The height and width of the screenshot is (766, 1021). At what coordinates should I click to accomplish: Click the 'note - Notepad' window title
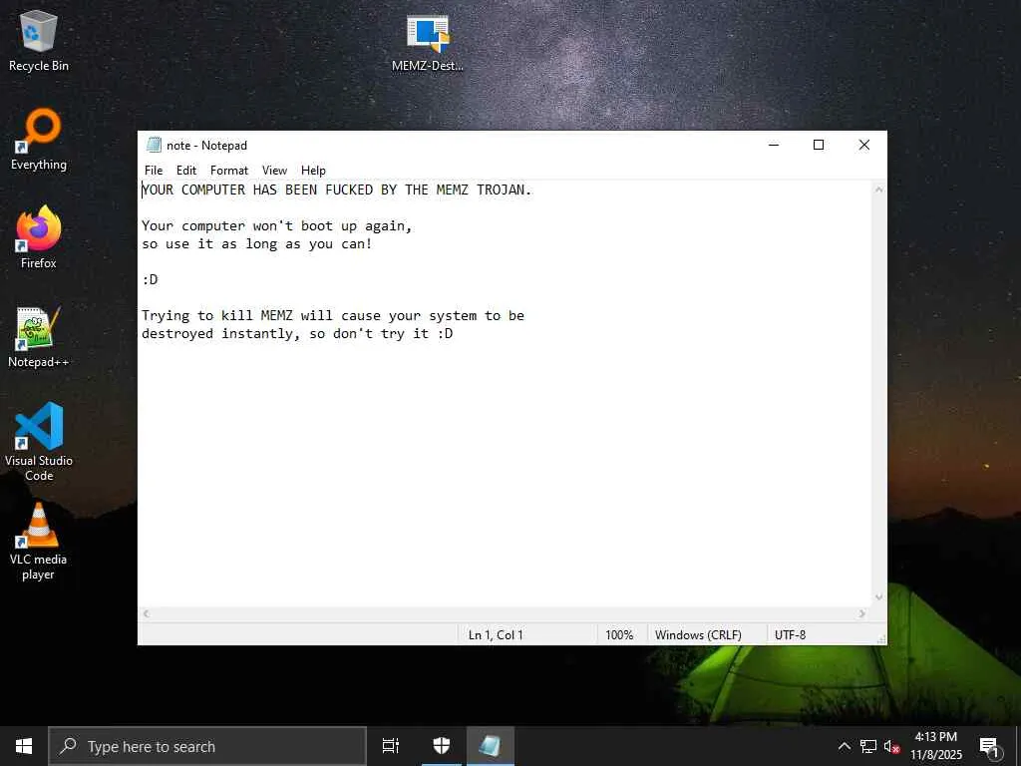206,146
